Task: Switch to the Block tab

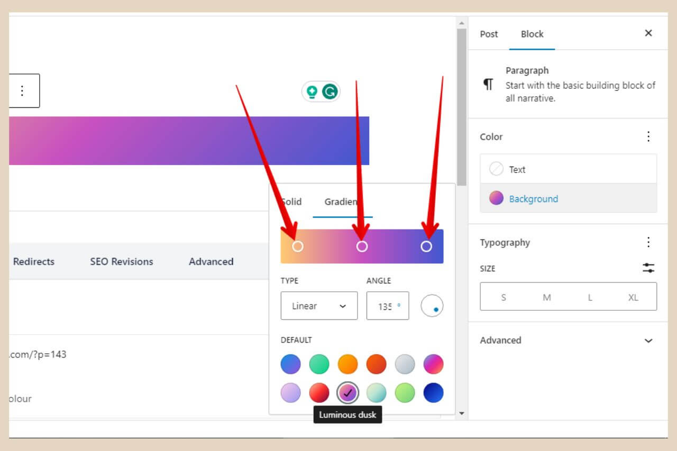Action: [532, 34]
